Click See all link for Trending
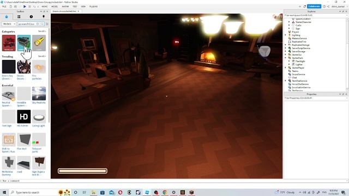 pyautogui.click(x=42, y=56)
